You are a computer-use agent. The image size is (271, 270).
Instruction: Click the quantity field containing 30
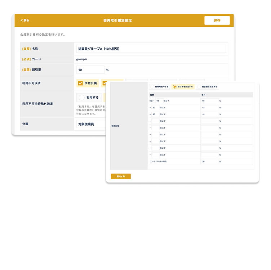click(x=155, y=114)
